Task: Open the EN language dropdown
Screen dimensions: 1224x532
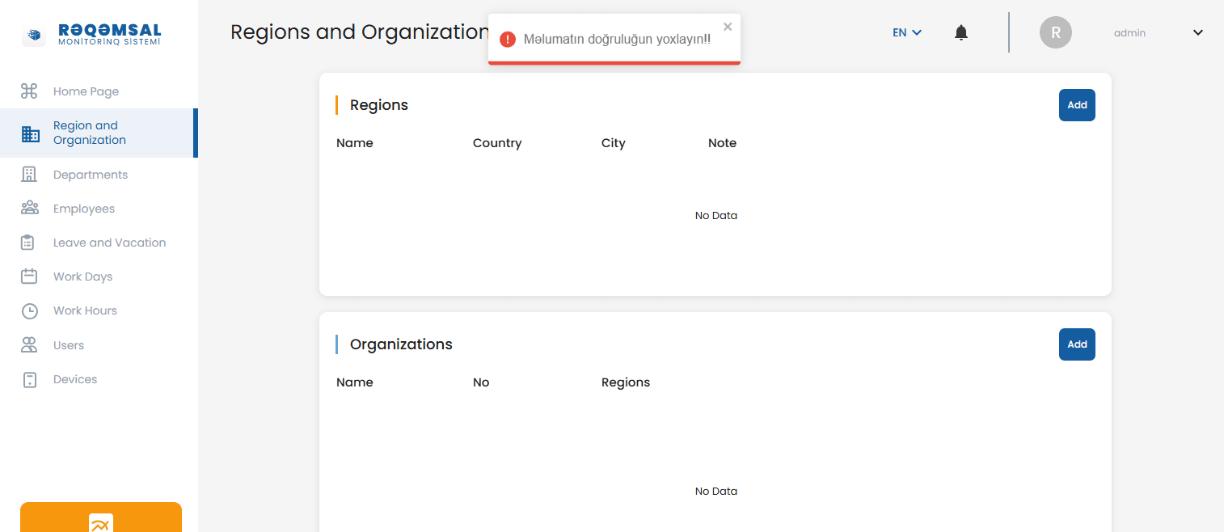Action: [x=906, y=33]
